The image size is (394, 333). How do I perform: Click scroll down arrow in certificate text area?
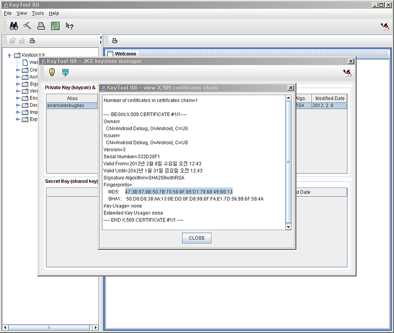pyautogui.click(x=288, y=227)
